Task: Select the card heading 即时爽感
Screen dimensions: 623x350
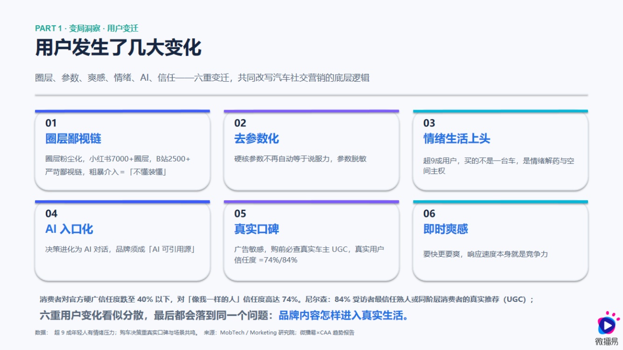Action: point(446,229)
